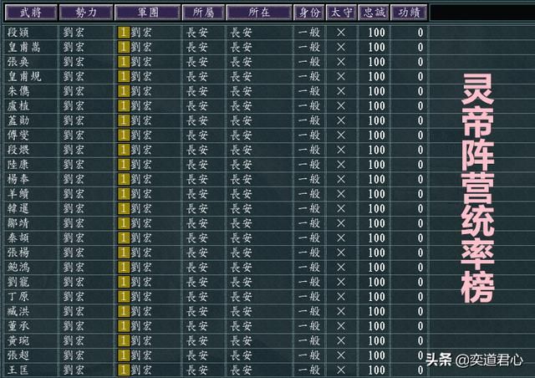Click legion 1 badge in 皇甫規 row
The height and width of the screenshot is (378, 535).
point(124,76)
